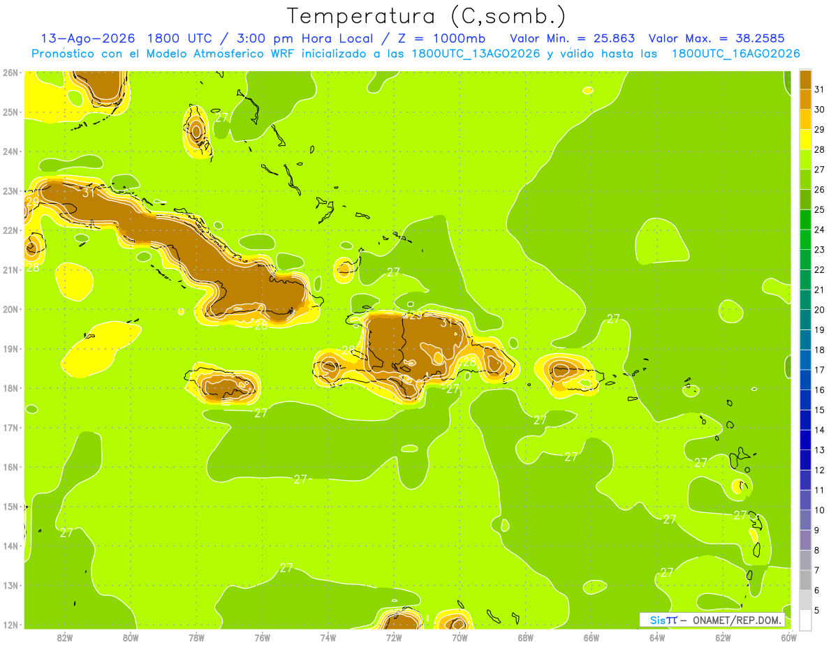The width and height of the screenshot is (838, 647).
Task: Click the 12N latitude label
Action: tap(10, 625)
